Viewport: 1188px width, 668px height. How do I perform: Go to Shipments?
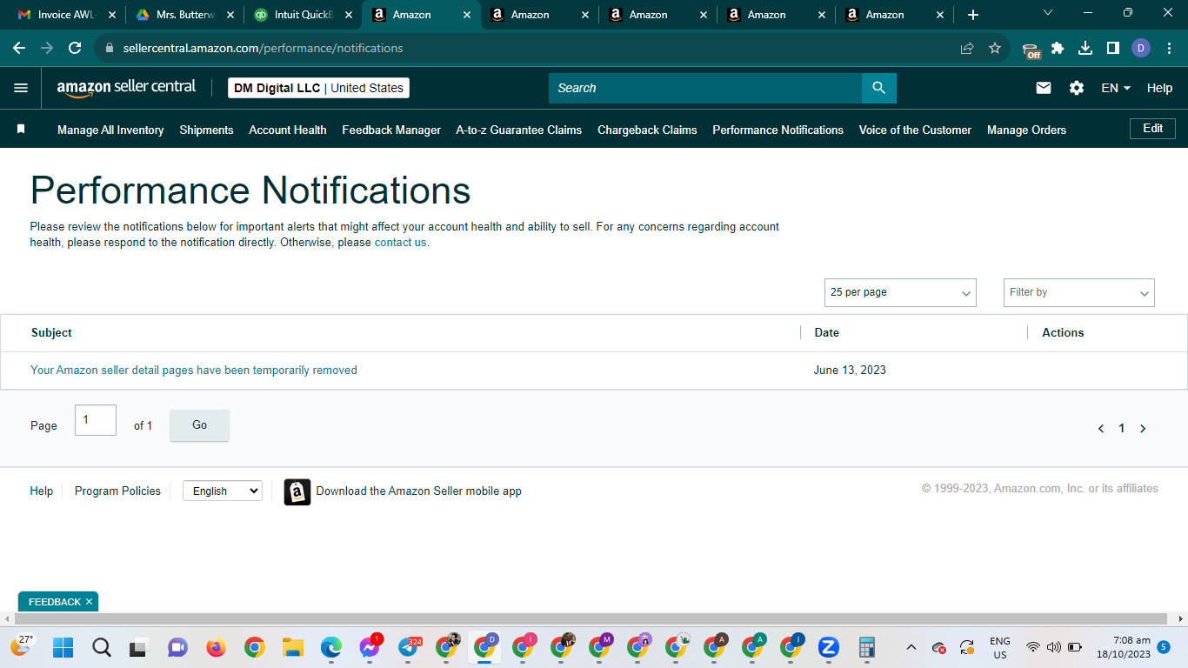coord(206,130)
